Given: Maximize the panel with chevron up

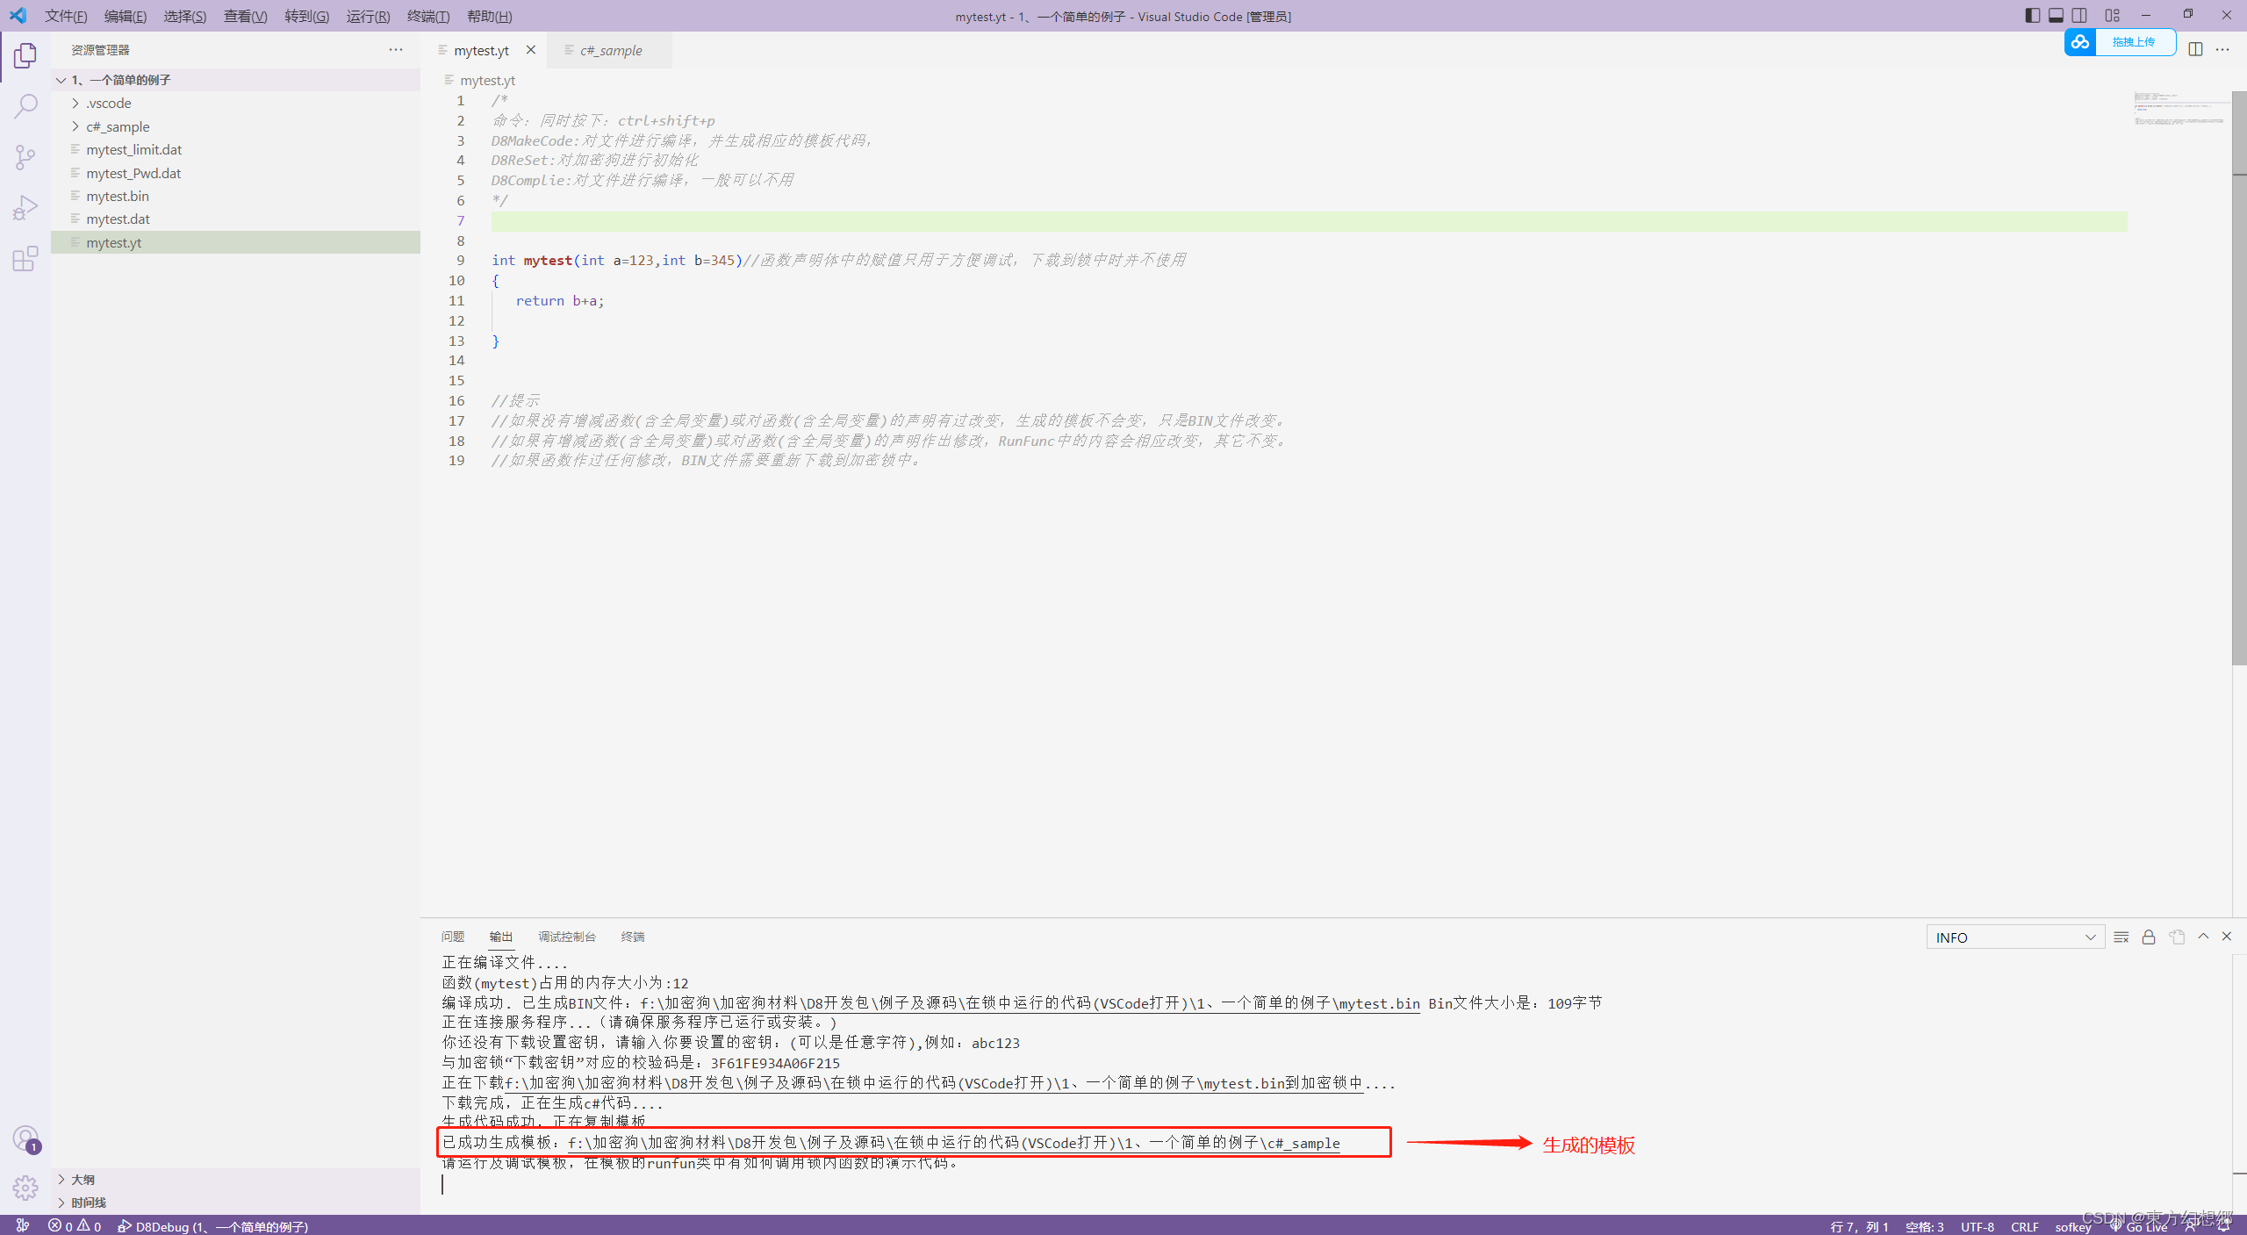Looking at the screenshot, I should pyautogui.click(x=2203, y=937).
